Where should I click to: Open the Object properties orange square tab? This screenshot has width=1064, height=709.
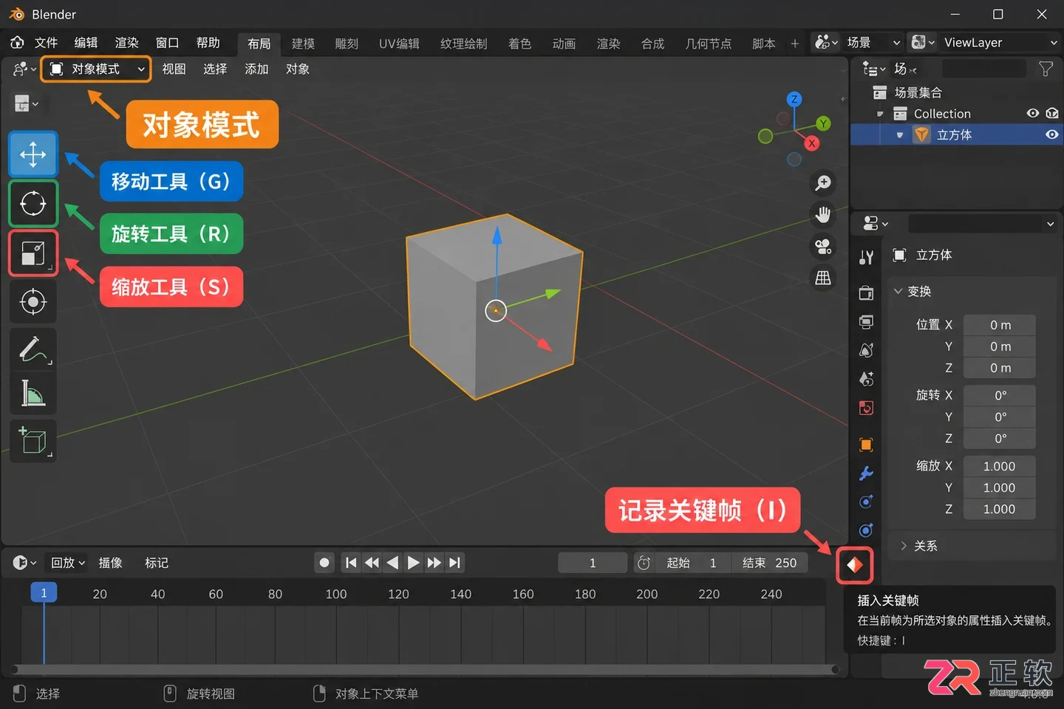click(x=867, y=444)
